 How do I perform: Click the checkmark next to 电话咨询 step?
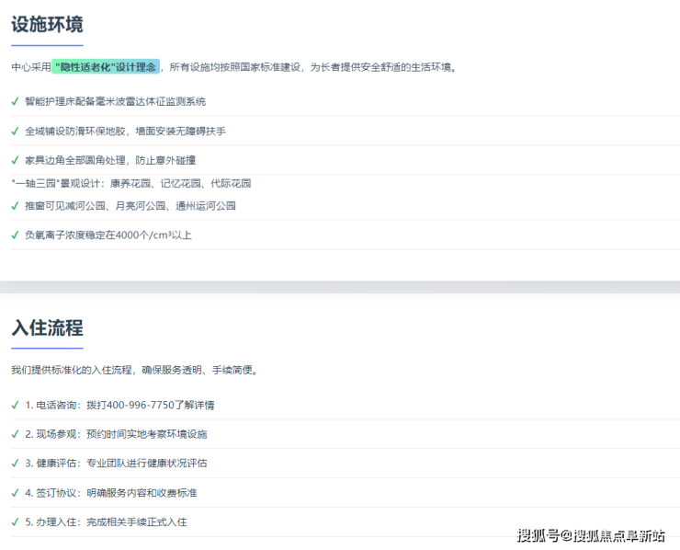(x=15, y=405)
